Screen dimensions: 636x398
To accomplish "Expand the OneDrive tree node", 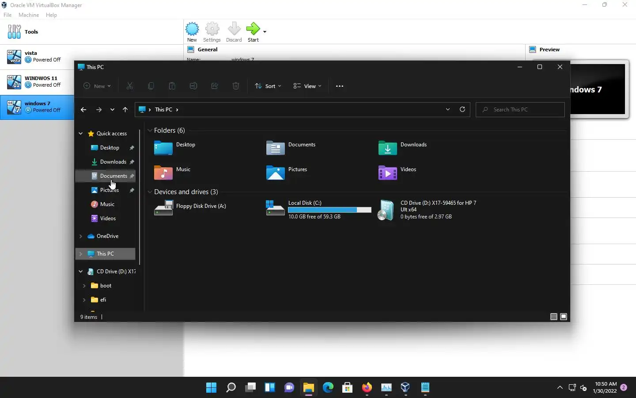I will (x=80, y=236).
